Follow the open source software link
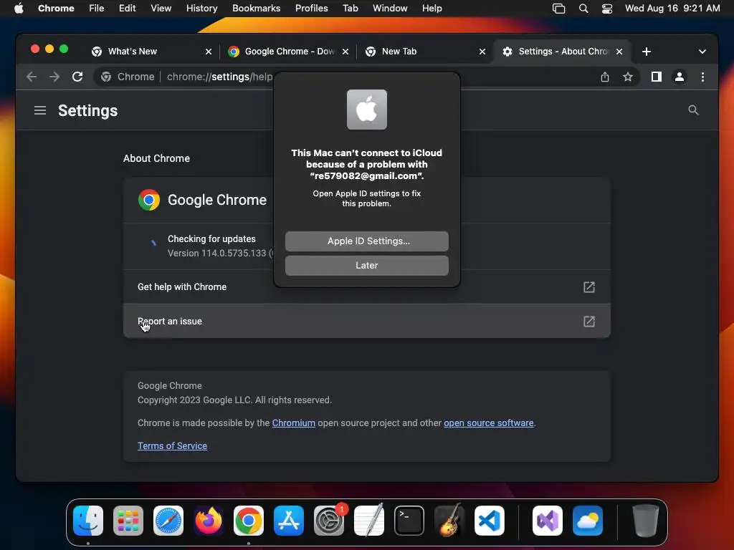This screenshot has width=734, height=550. click(x=488, y=423)
